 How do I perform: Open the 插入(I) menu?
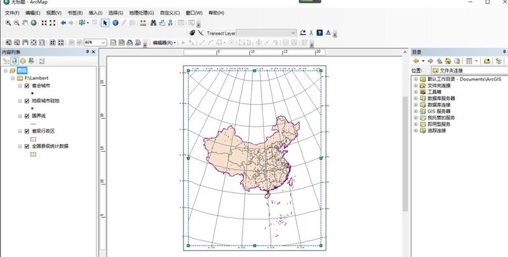point(95,13)
